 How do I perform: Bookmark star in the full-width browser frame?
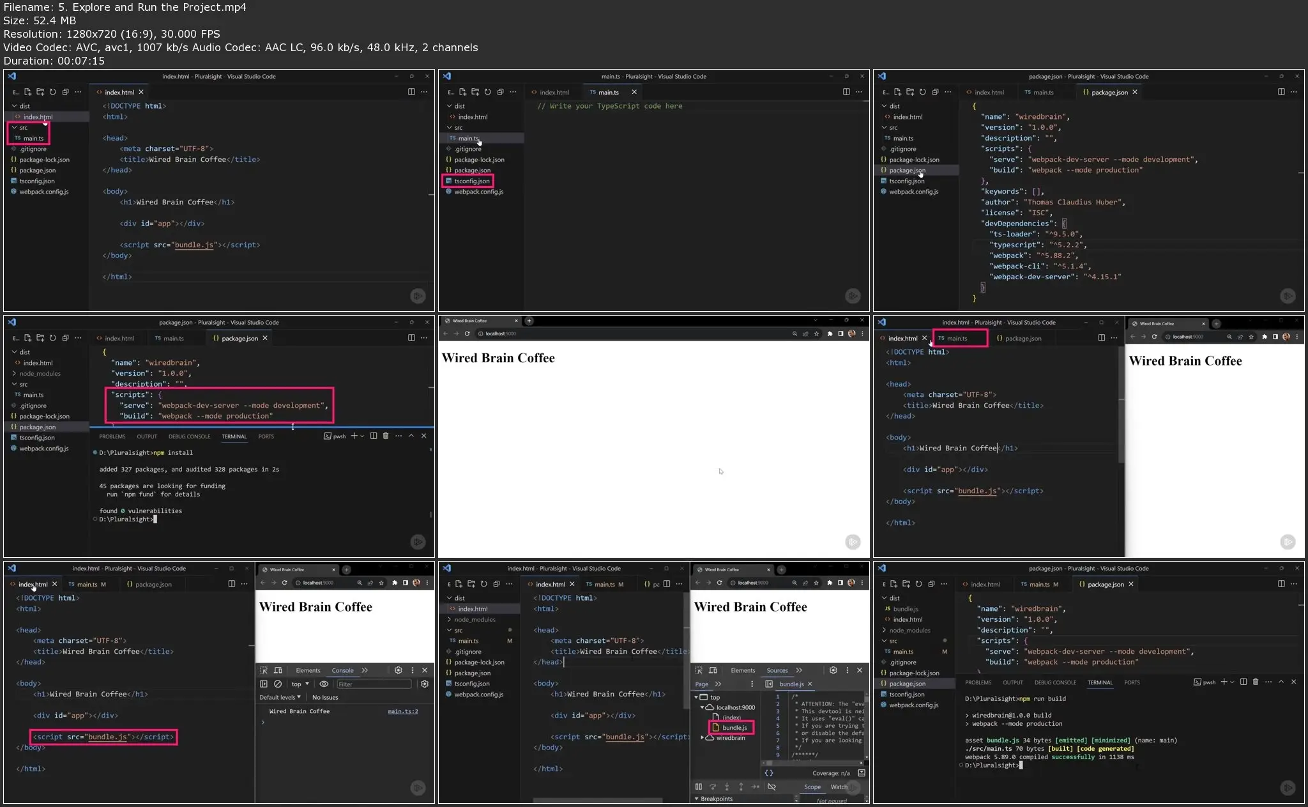click(816, 334)
